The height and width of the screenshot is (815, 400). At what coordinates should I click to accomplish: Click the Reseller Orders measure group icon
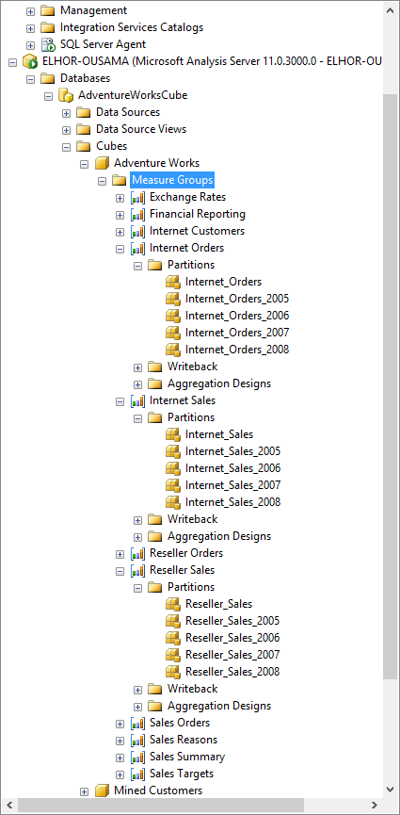coord(137,553)
